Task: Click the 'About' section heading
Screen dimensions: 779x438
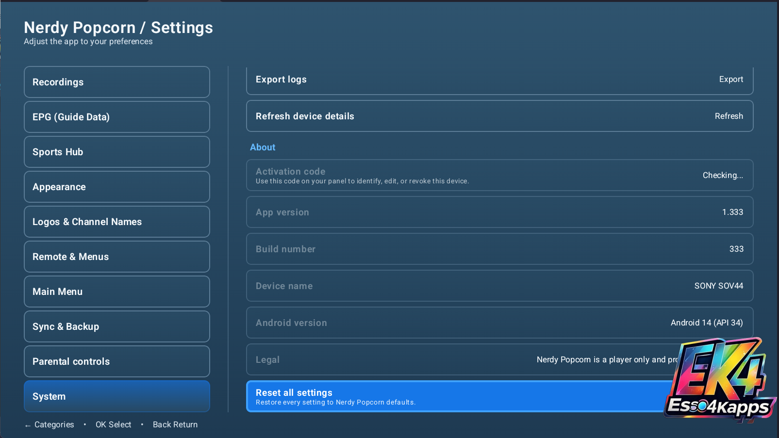Action: point(263,147)
